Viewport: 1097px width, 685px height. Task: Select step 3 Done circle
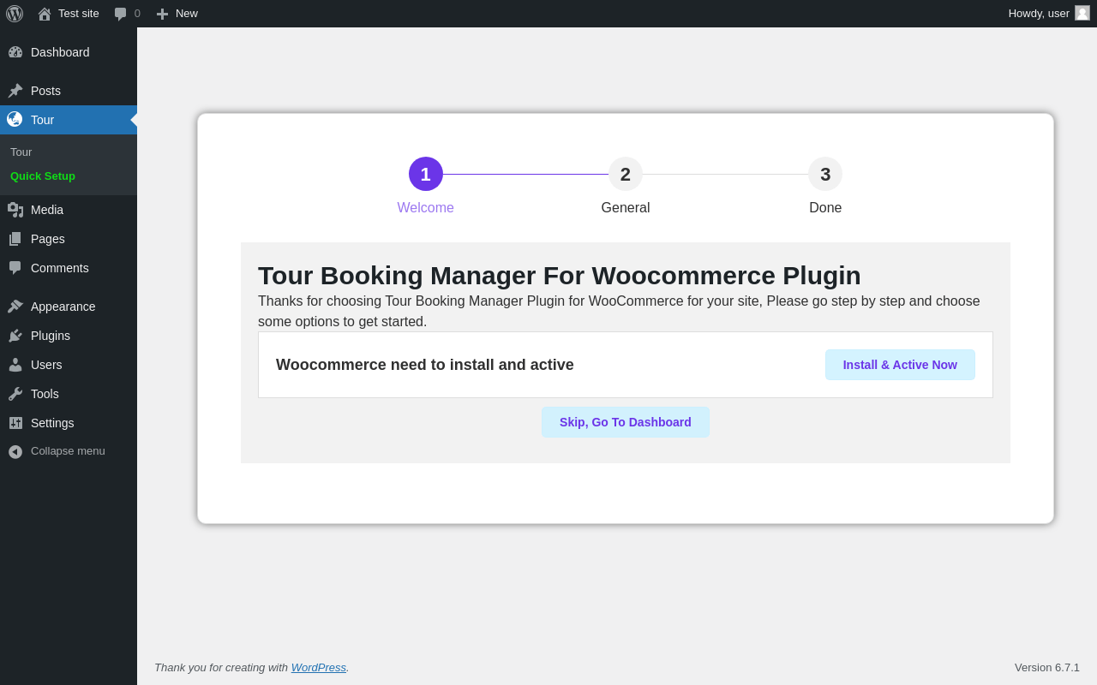point(825,174)
